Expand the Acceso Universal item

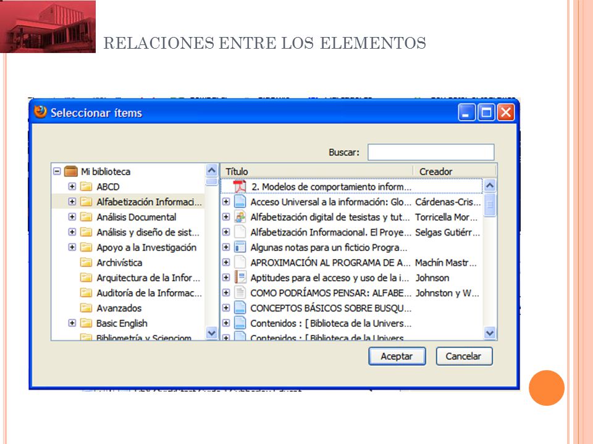click(x=226, y=202)
